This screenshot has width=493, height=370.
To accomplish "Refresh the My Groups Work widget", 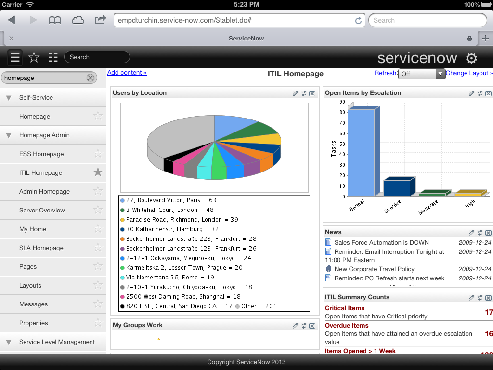I will [304, 326].
